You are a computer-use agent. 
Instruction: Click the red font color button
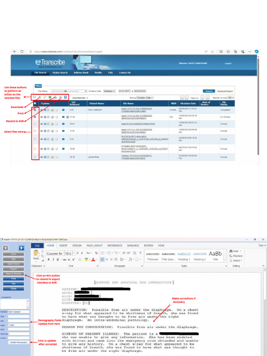pyautogui.click(x=93, y=259)
